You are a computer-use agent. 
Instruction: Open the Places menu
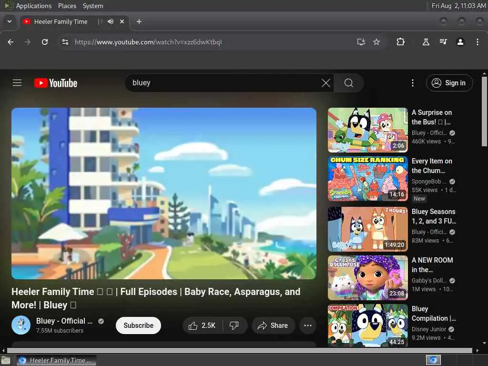pos(67,6)
